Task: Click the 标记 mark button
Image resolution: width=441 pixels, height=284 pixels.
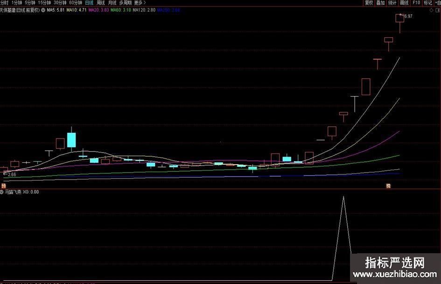Action: click(428, 3)
